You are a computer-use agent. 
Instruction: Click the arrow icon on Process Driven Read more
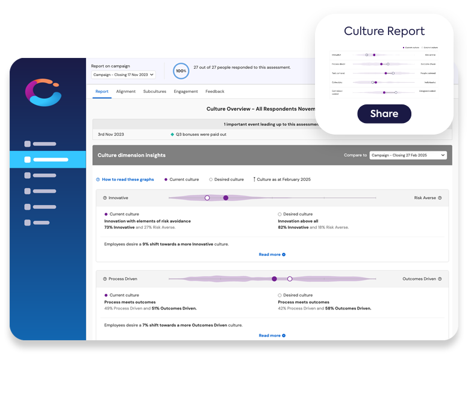pos(284,335)
